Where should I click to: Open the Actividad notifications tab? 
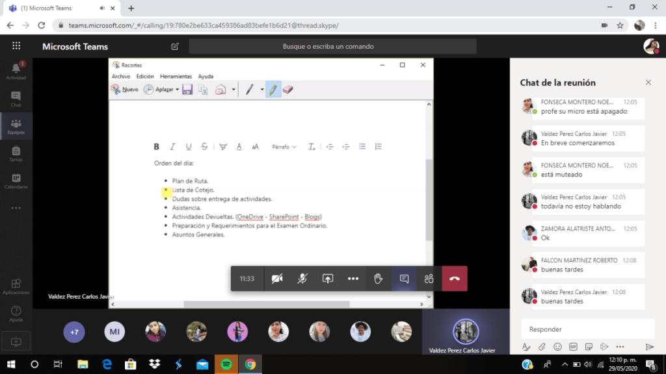pyautogui.click(x=16, y=71)
